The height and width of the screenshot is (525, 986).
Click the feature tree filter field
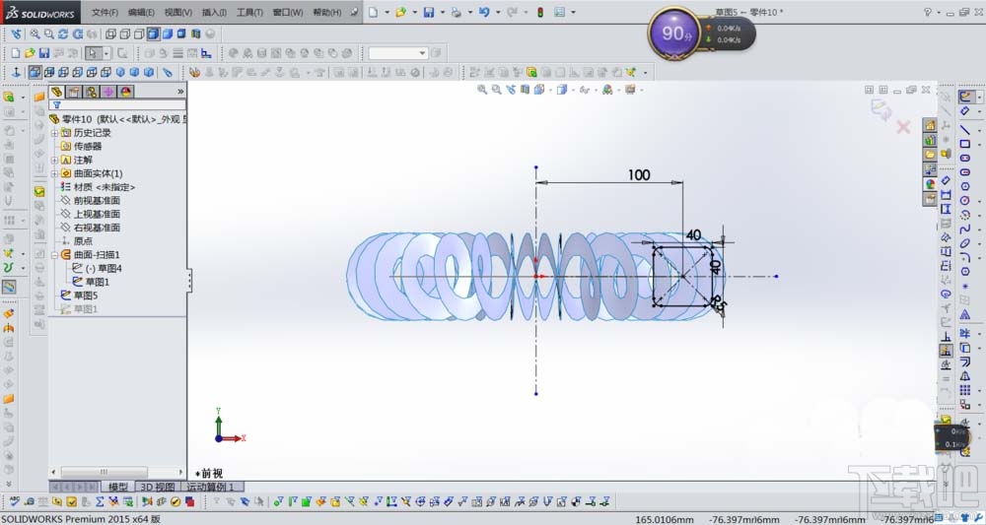(118, 104)
